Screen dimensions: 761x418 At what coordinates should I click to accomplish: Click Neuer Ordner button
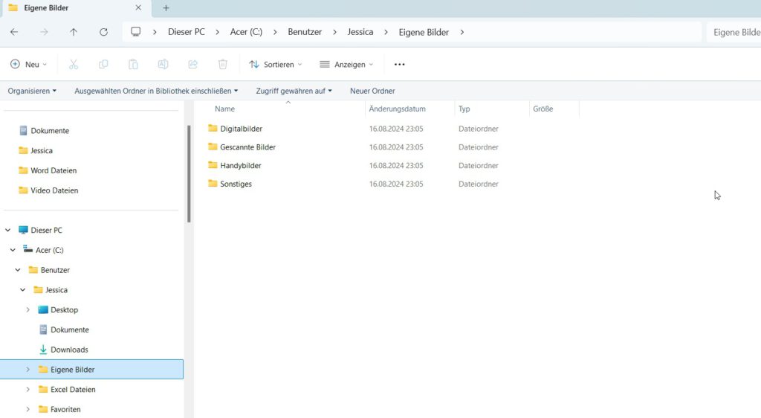tap(372, 91)
